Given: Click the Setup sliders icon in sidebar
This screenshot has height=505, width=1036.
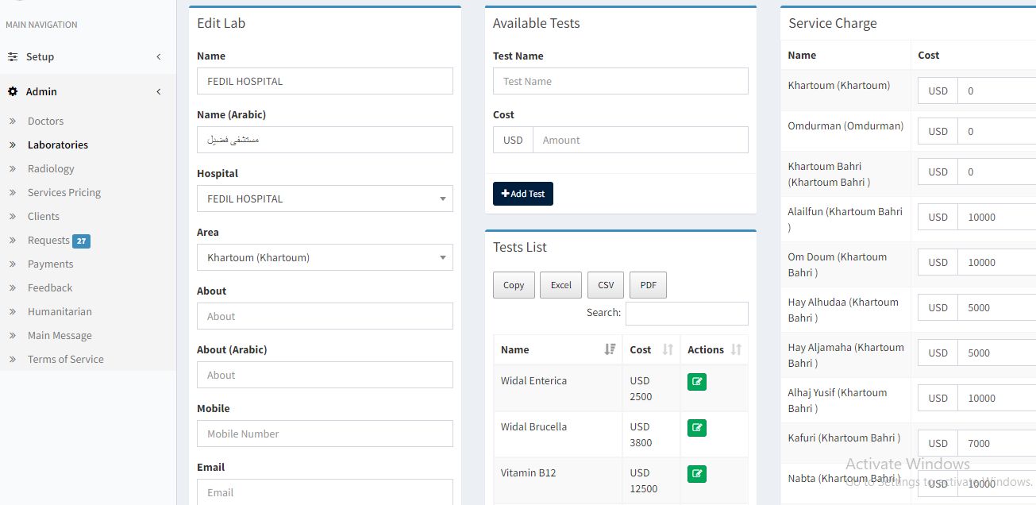Looking at the screenshot, I should (13, 57).
